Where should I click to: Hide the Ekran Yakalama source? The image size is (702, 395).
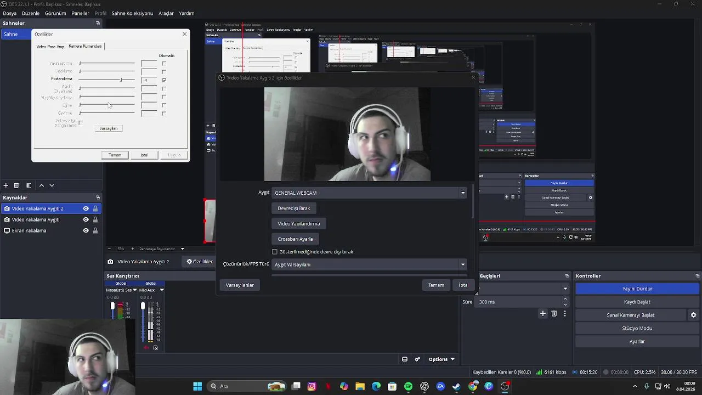(x=86, y=230)
